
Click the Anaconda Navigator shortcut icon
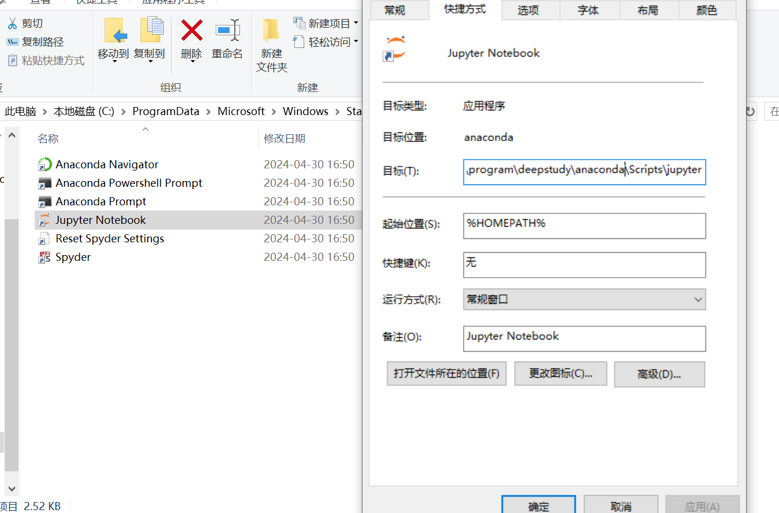click(x=45, y=165)
